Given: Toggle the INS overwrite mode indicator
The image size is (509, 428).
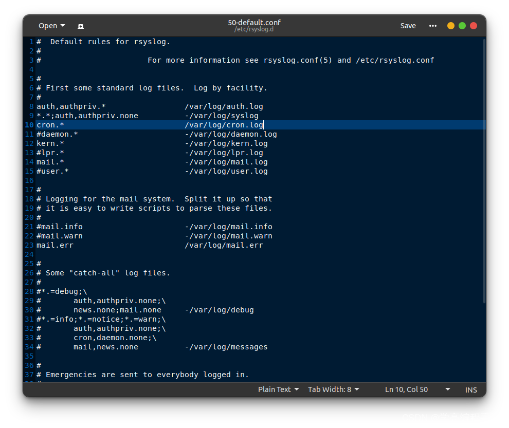Looking at the screenshot, I should (x=471, y=389).
